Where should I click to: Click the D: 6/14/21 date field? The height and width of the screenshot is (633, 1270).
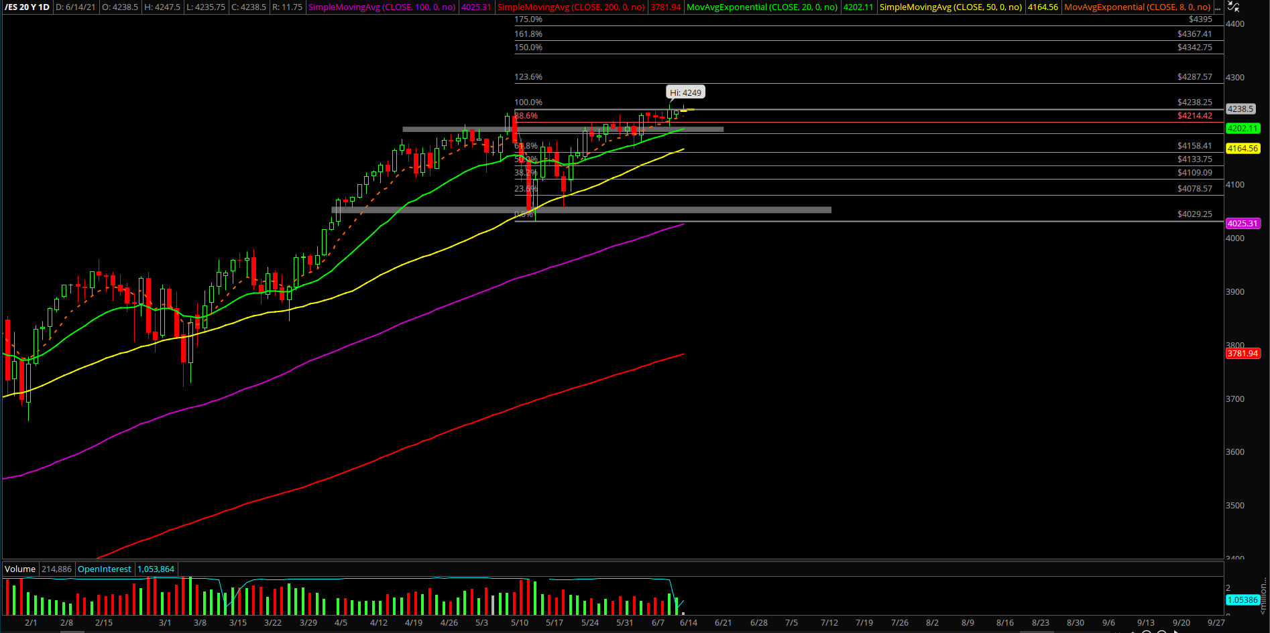pos(76,7)
